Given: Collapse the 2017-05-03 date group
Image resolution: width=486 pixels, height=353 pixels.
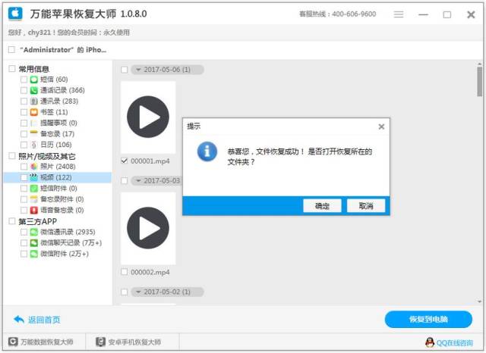Looking at the screenshot, I should click(138, 180).
